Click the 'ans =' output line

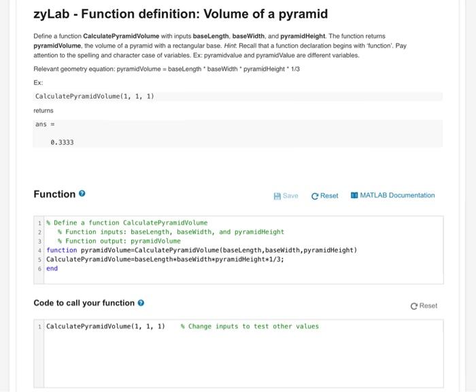coord(45,124)
